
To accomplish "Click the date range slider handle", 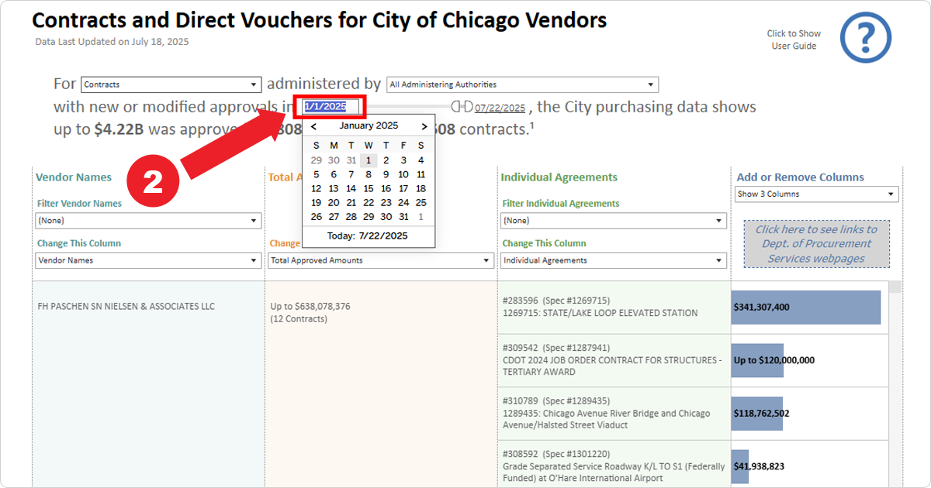I will 462,106.
